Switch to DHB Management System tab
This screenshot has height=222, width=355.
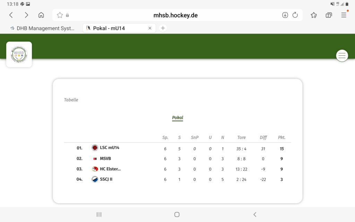(x=43, y=28)
